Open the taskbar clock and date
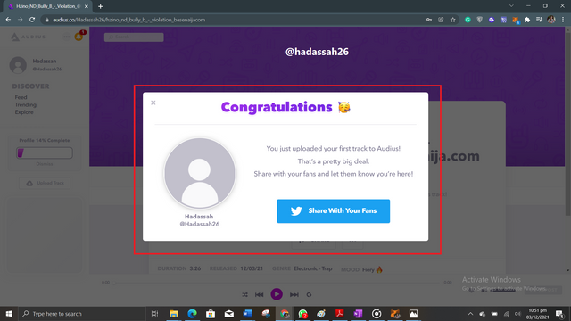This screenshot has width=571, height=321. (537, 314)
